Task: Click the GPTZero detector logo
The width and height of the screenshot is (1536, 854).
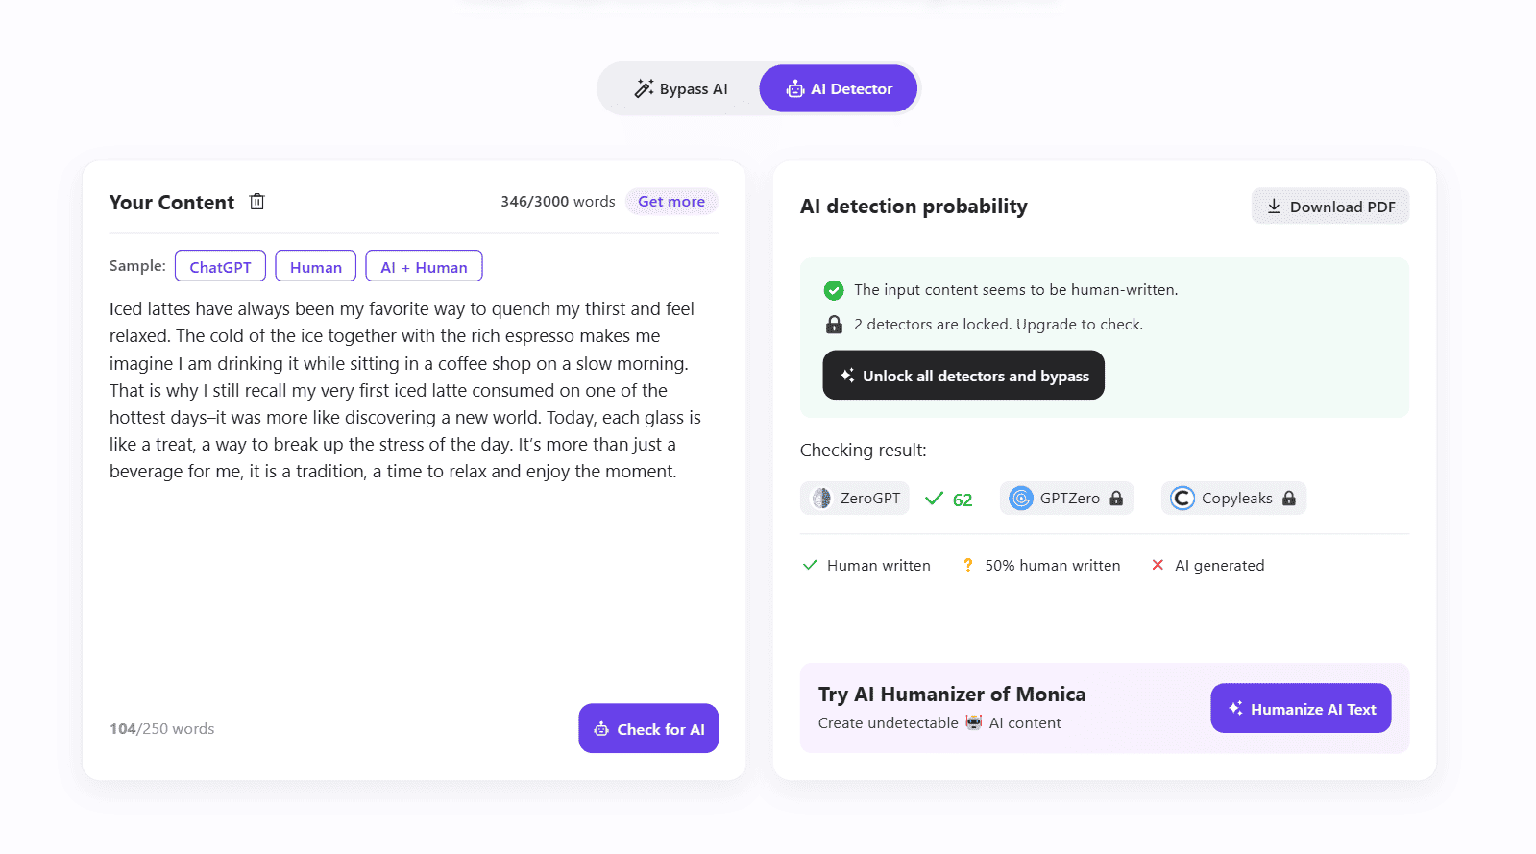Action: pyautogui.click(x=1021, y=498)
